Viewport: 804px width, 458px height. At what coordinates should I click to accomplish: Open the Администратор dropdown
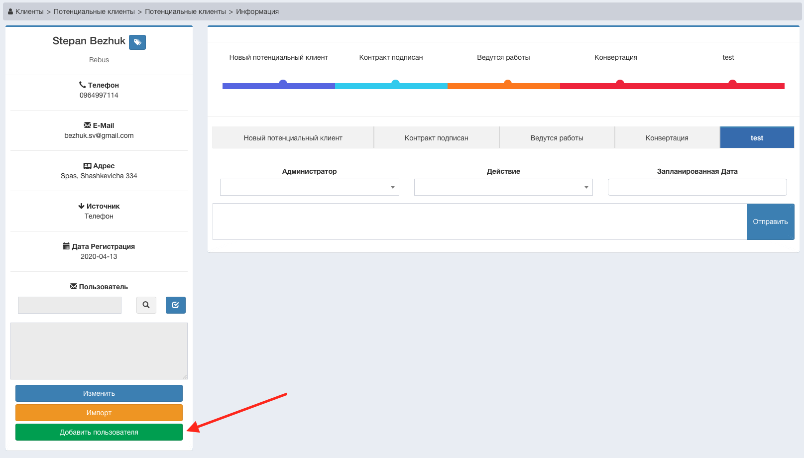tap(309, 187)
